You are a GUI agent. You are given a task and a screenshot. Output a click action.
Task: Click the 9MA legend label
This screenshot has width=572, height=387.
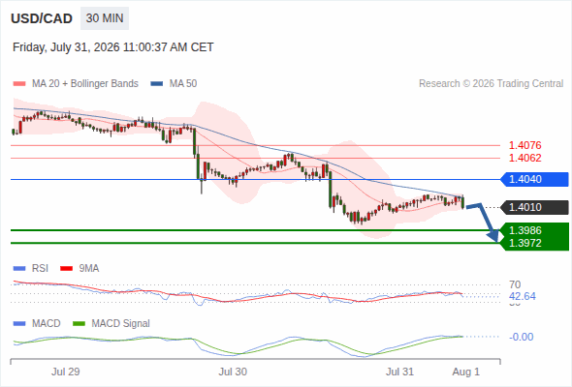pos(89,268)
